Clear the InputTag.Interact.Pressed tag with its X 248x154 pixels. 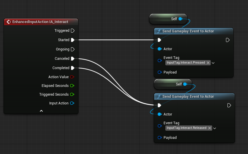click(208, 63)
